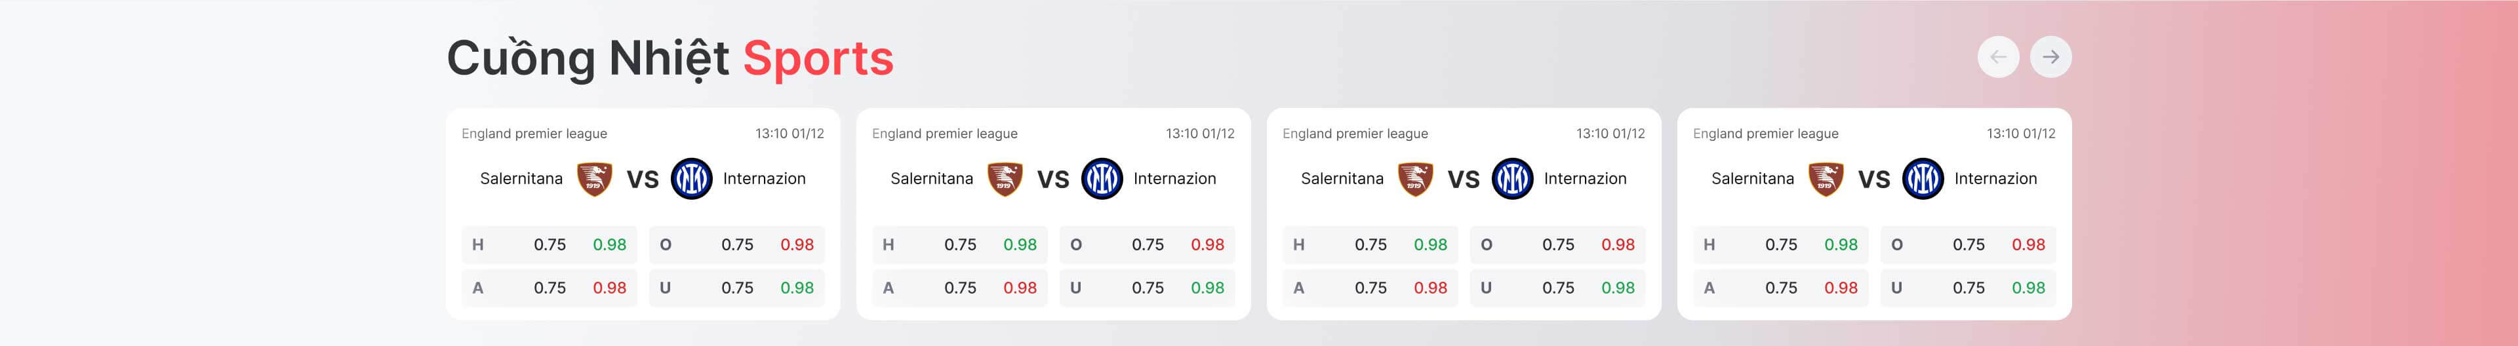Click the Internazionale logo in the second match card
The width and height of the screenshot is (2518, 346).
click(1102, 179)
